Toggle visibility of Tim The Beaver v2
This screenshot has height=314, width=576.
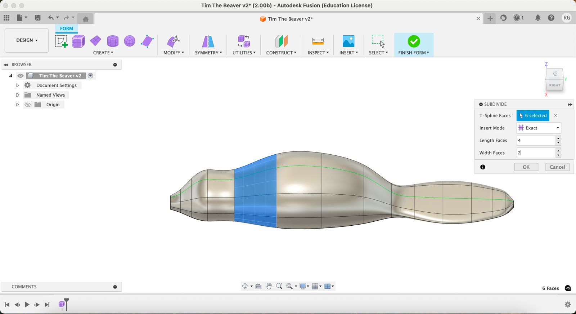[x=21, y=76]
